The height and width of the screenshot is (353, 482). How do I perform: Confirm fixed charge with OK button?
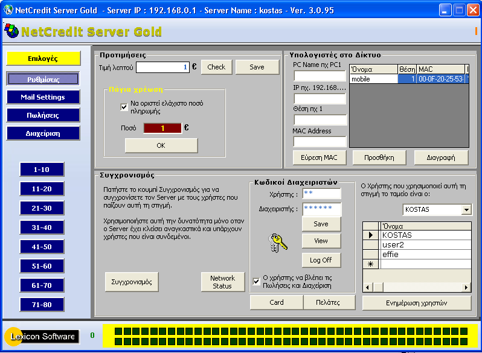pos(161,145)
